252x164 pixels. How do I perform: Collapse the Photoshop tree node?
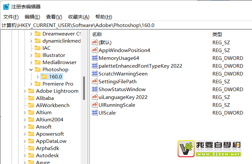click(x=31, y=70)
